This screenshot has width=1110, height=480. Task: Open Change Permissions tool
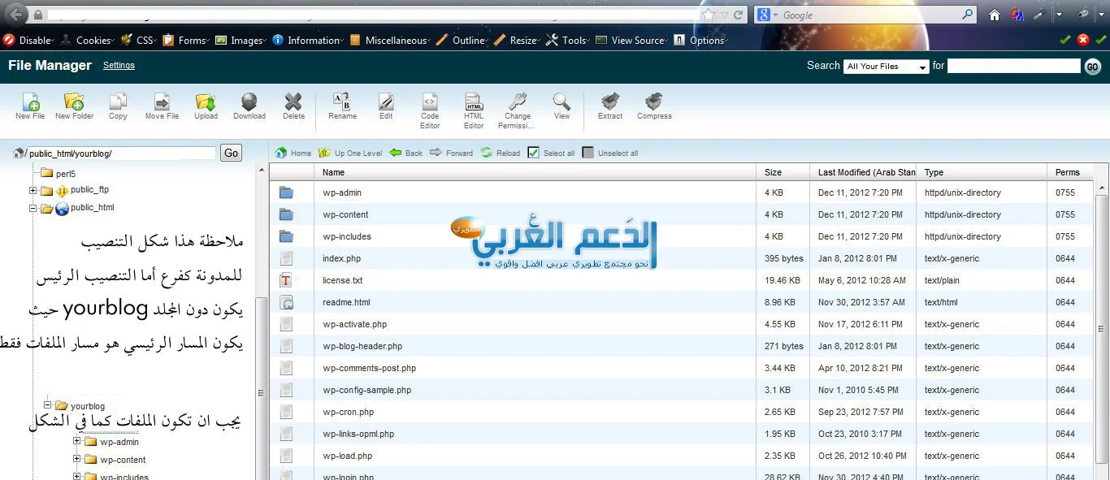[517, 103]
